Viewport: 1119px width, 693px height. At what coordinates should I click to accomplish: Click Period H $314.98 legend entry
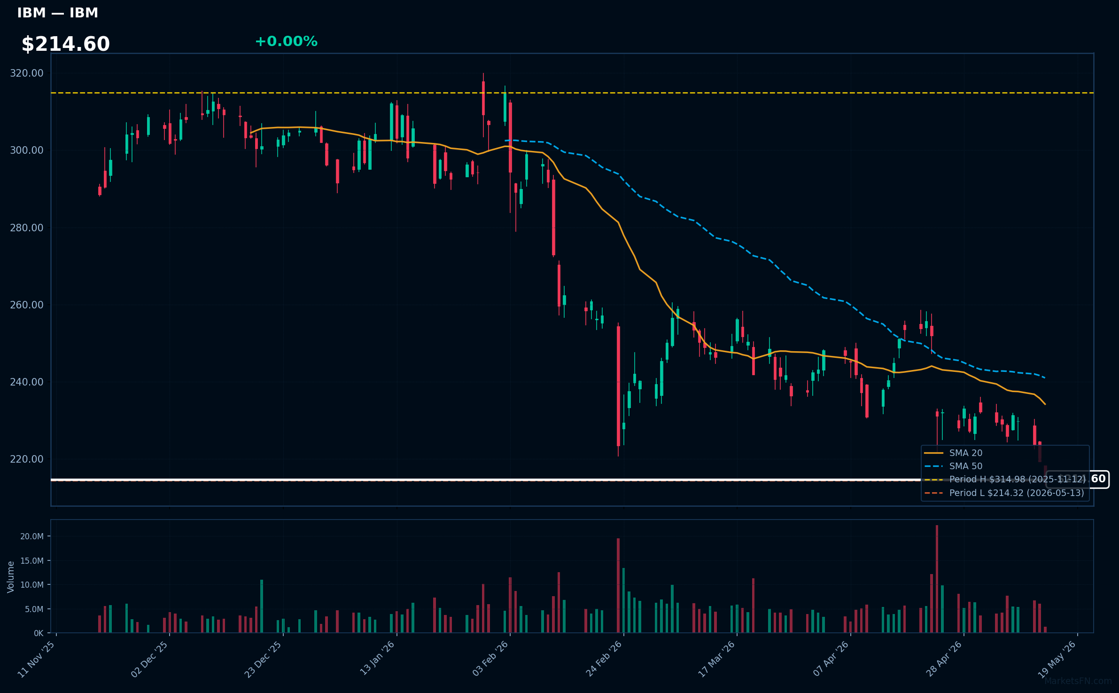pyautogui.click(x=1005, y=479)
